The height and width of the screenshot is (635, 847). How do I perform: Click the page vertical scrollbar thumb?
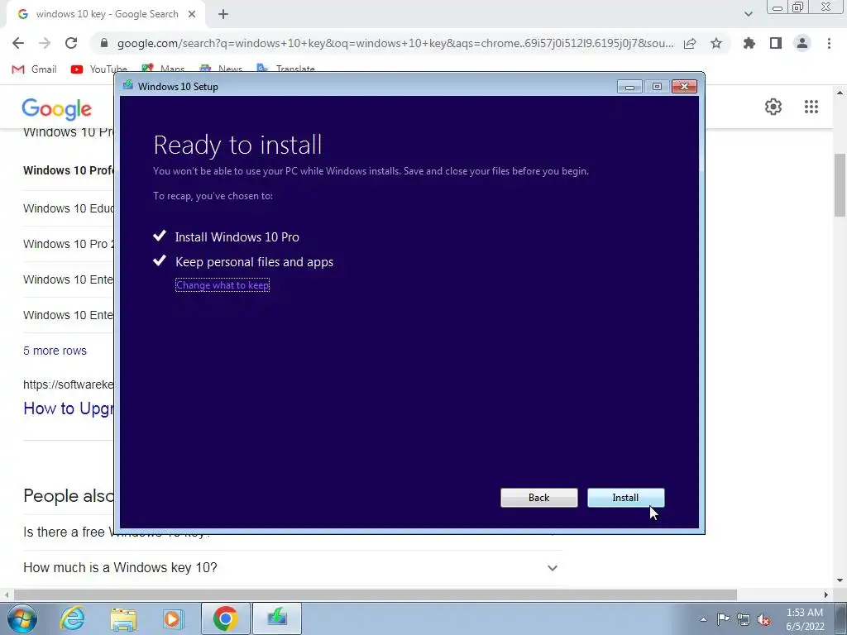click(x=840, y=184)
